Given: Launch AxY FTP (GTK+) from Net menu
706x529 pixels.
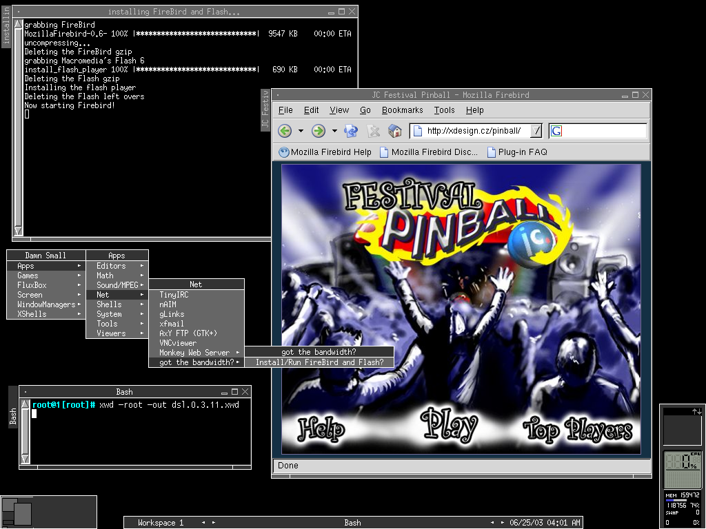Looking at the screenshot, I should (196, 333).
